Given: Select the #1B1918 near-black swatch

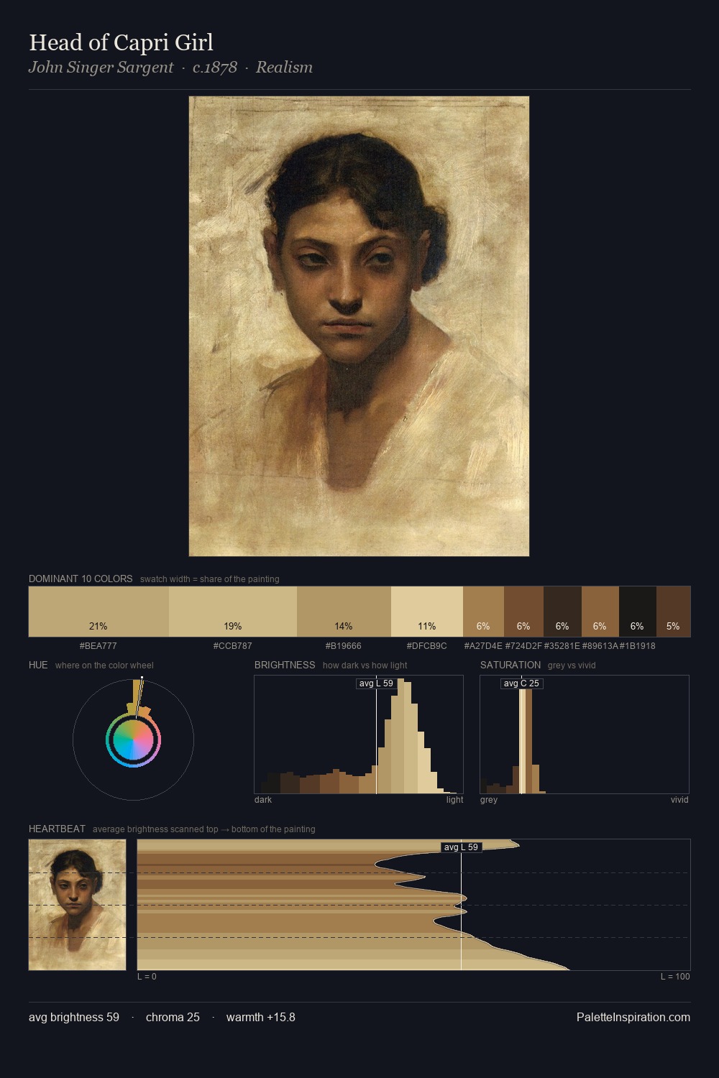Looking at the screenshot, I should click(x=637, y=612).
